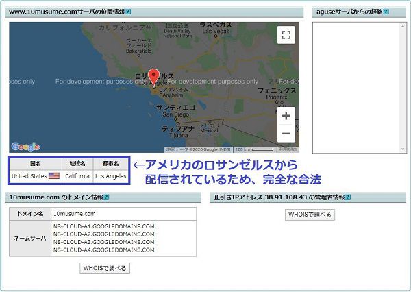Click the 都市名 column header
This screenshot has height=292, width=411.
point(111,163)
